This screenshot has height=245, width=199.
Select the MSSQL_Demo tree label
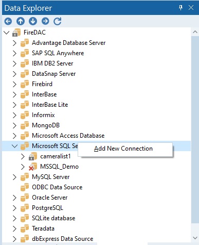59,167
